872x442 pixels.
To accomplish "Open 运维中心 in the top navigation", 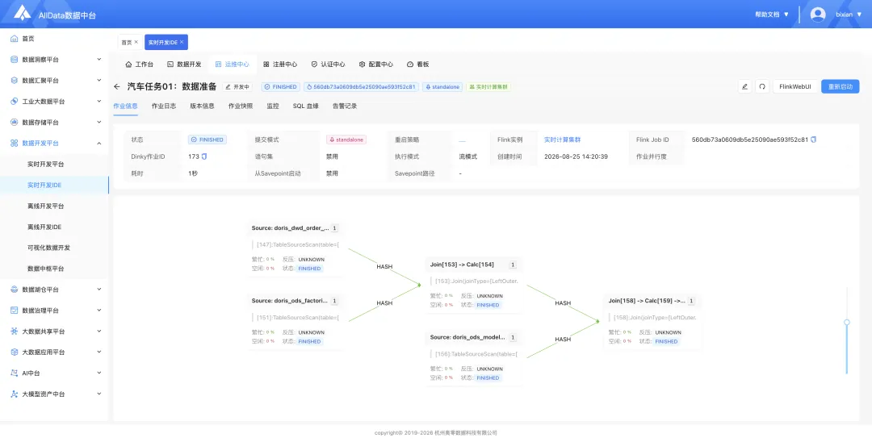I will (x=233, y=65).
